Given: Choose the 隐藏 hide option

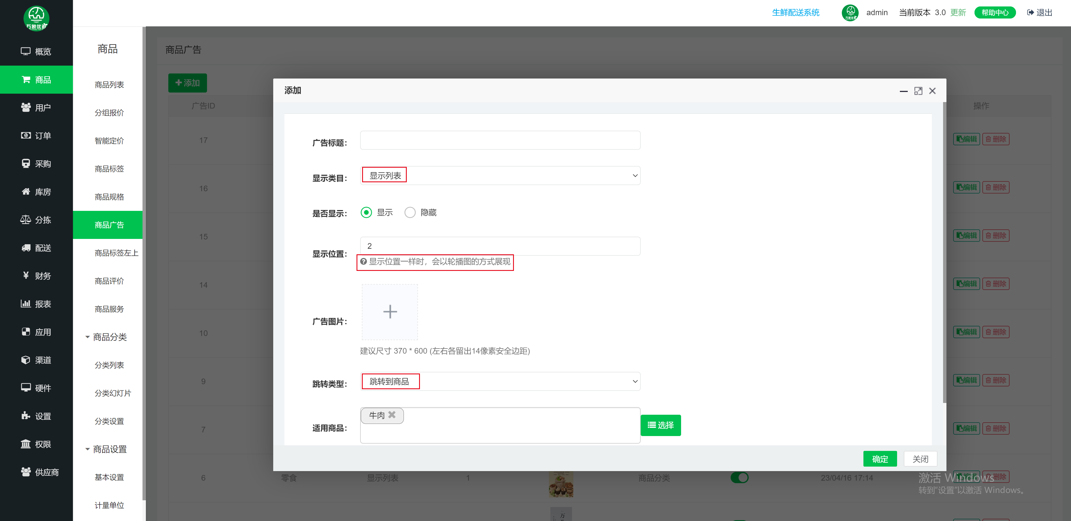Looking at the screenshot, I should [x=410, y=212].
